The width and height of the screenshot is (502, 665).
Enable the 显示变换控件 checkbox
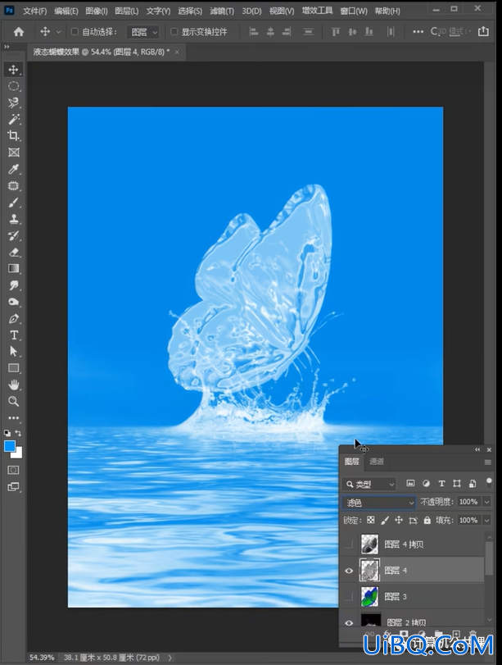174,31
